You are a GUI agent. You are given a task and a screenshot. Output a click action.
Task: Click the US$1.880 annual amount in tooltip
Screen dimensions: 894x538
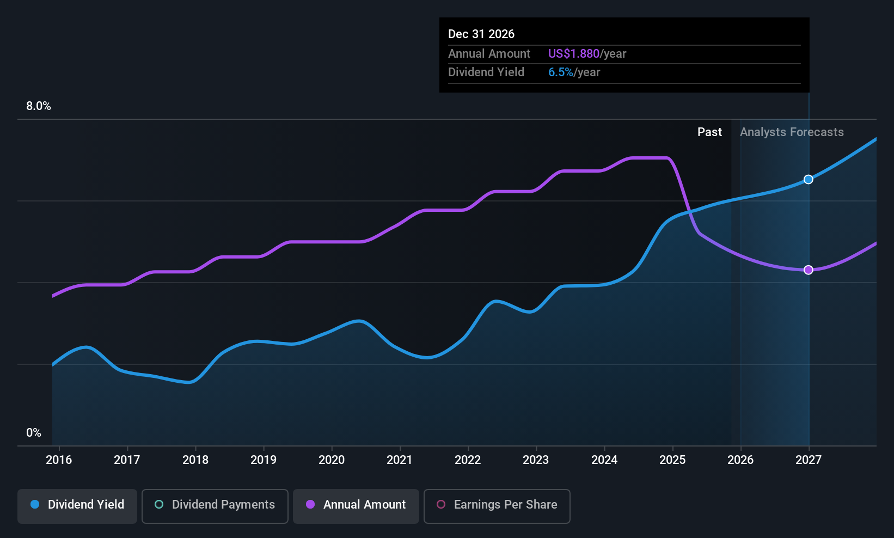pos(574,54)
